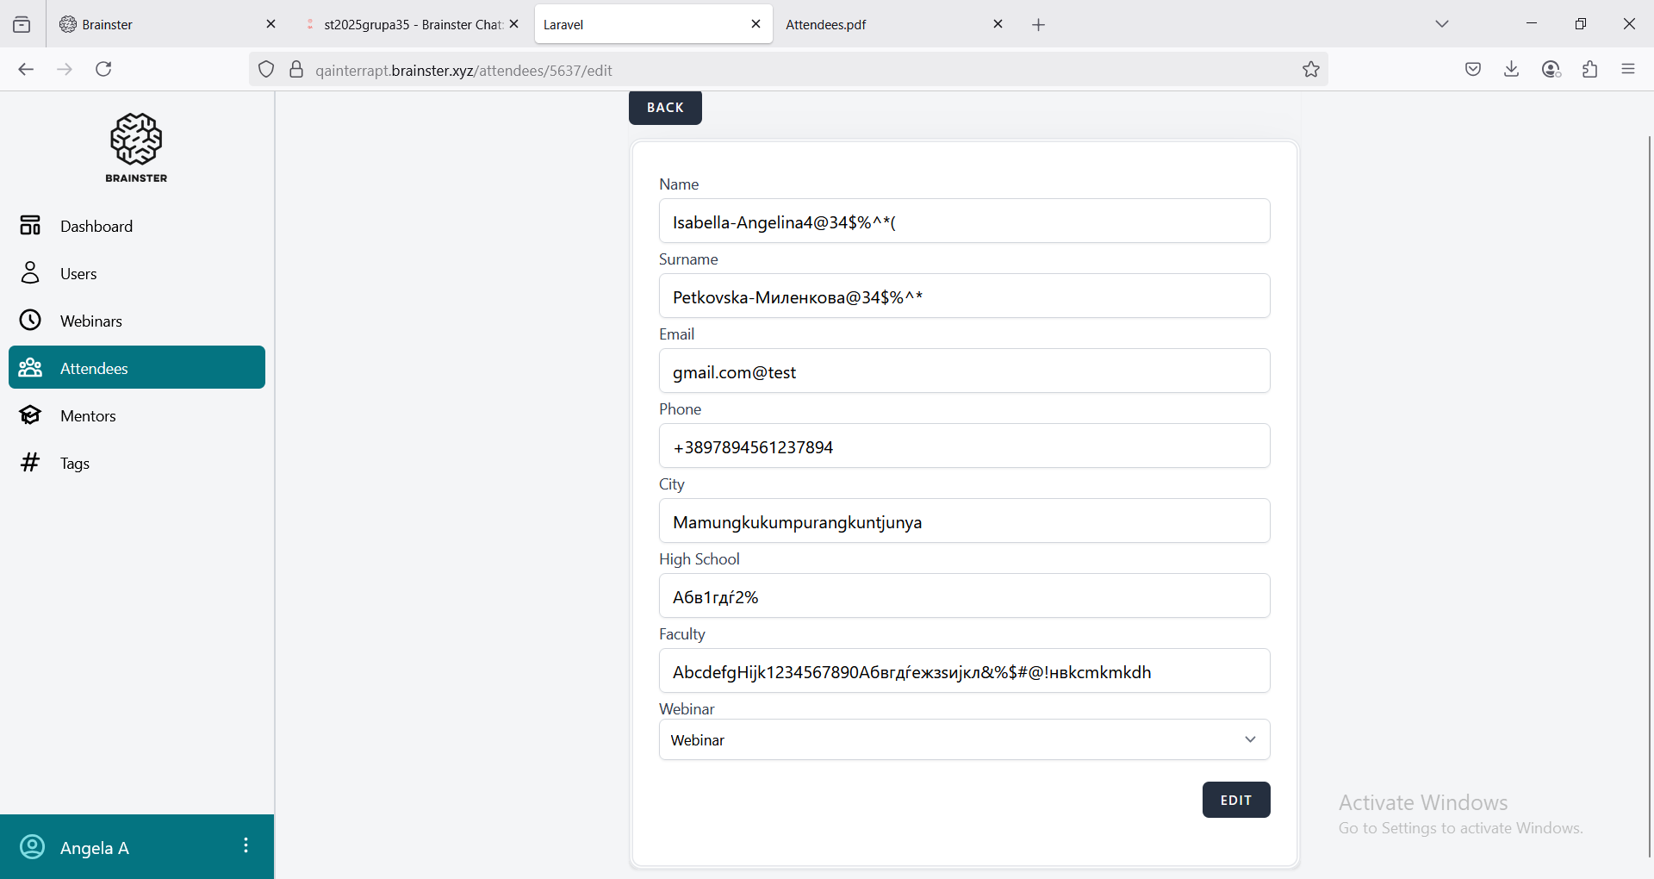Open the Firefox application menu

tap(1627, 70)
